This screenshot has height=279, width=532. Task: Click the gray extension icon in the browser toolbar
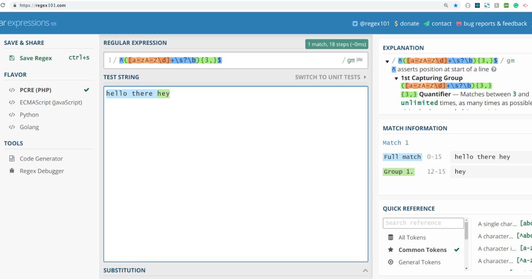[497, 5]
